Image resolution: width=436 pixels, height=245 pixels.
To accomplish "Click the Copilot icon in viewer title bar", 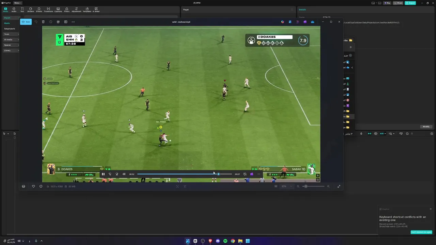I will [x=282, y=22].
